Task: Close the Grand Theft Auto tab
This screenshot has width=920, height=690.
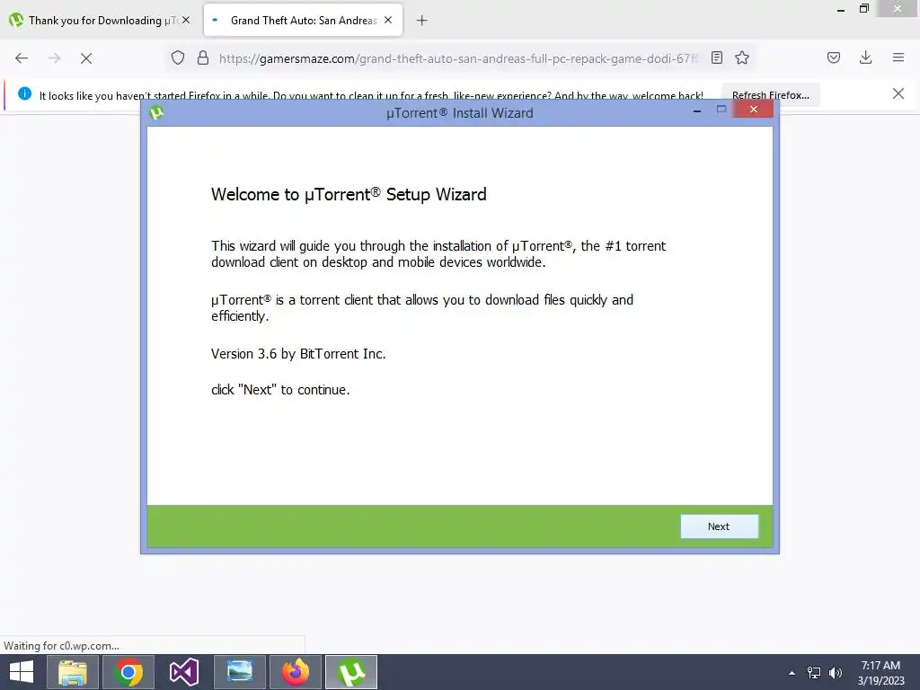Action: click(388, 20)
